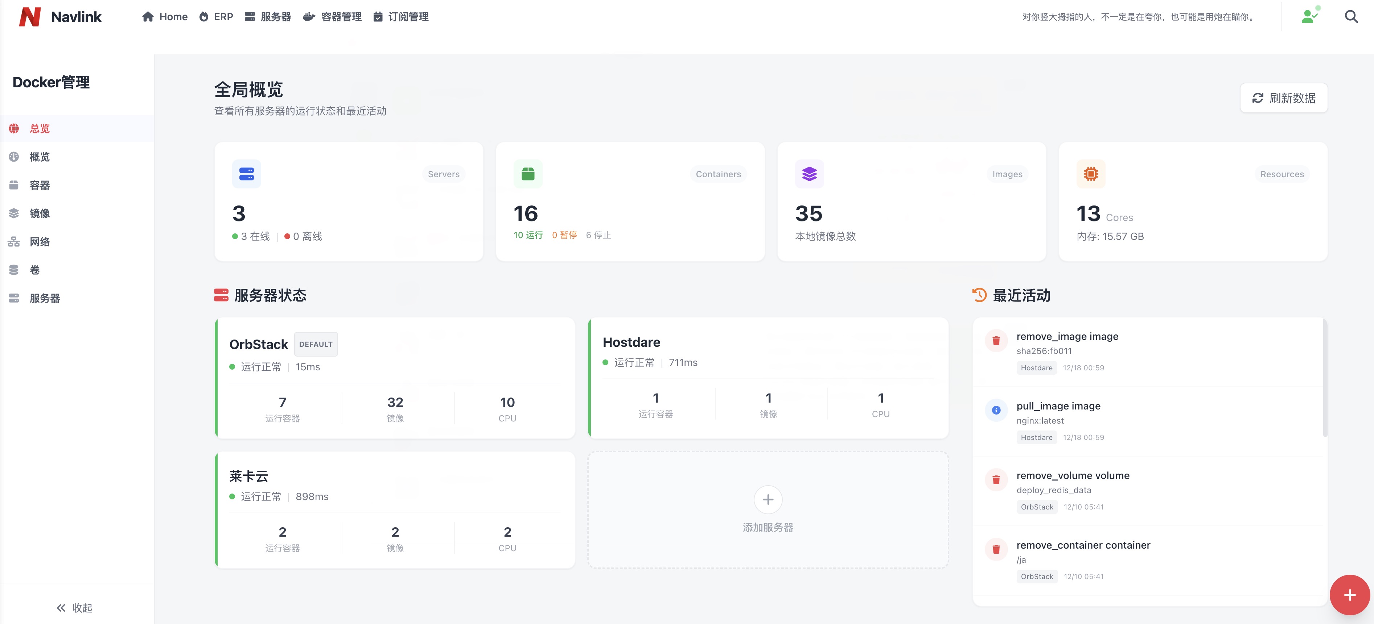1374x624 pixels.
Task: Click the Navlink logo
Action: (30, 17)
